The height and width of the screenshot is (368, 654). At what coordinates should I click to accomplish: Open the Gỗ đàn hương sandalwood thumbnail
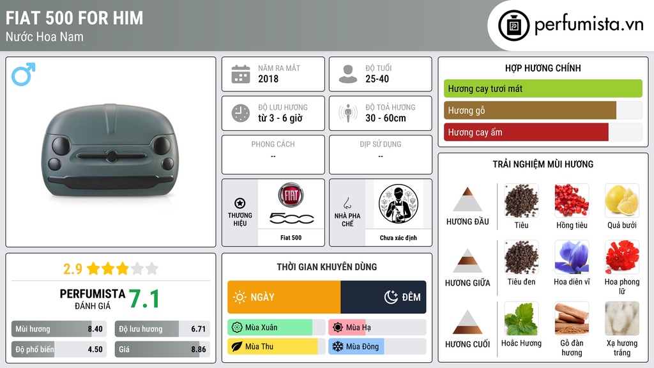[x=572, y=318]
